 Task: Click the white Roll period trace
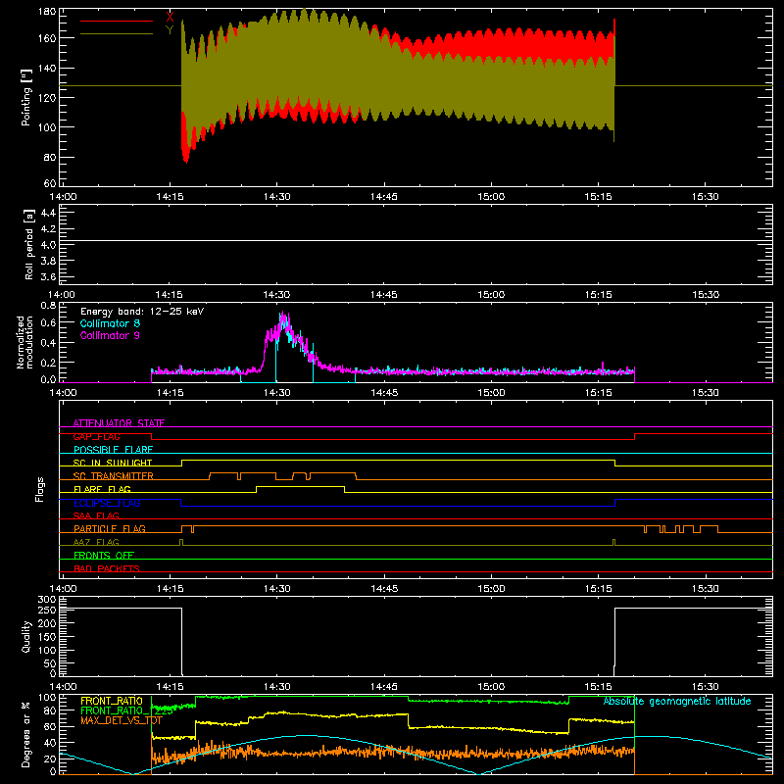tap(416, 241)
